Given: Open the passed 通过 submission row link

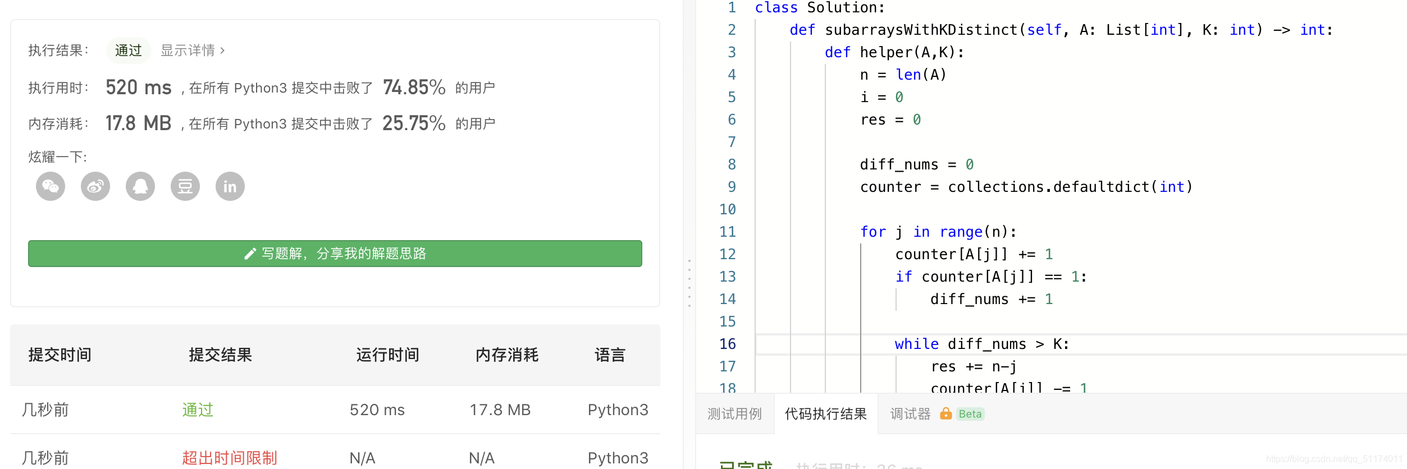Looking at the screenshot, I should 198,410.
